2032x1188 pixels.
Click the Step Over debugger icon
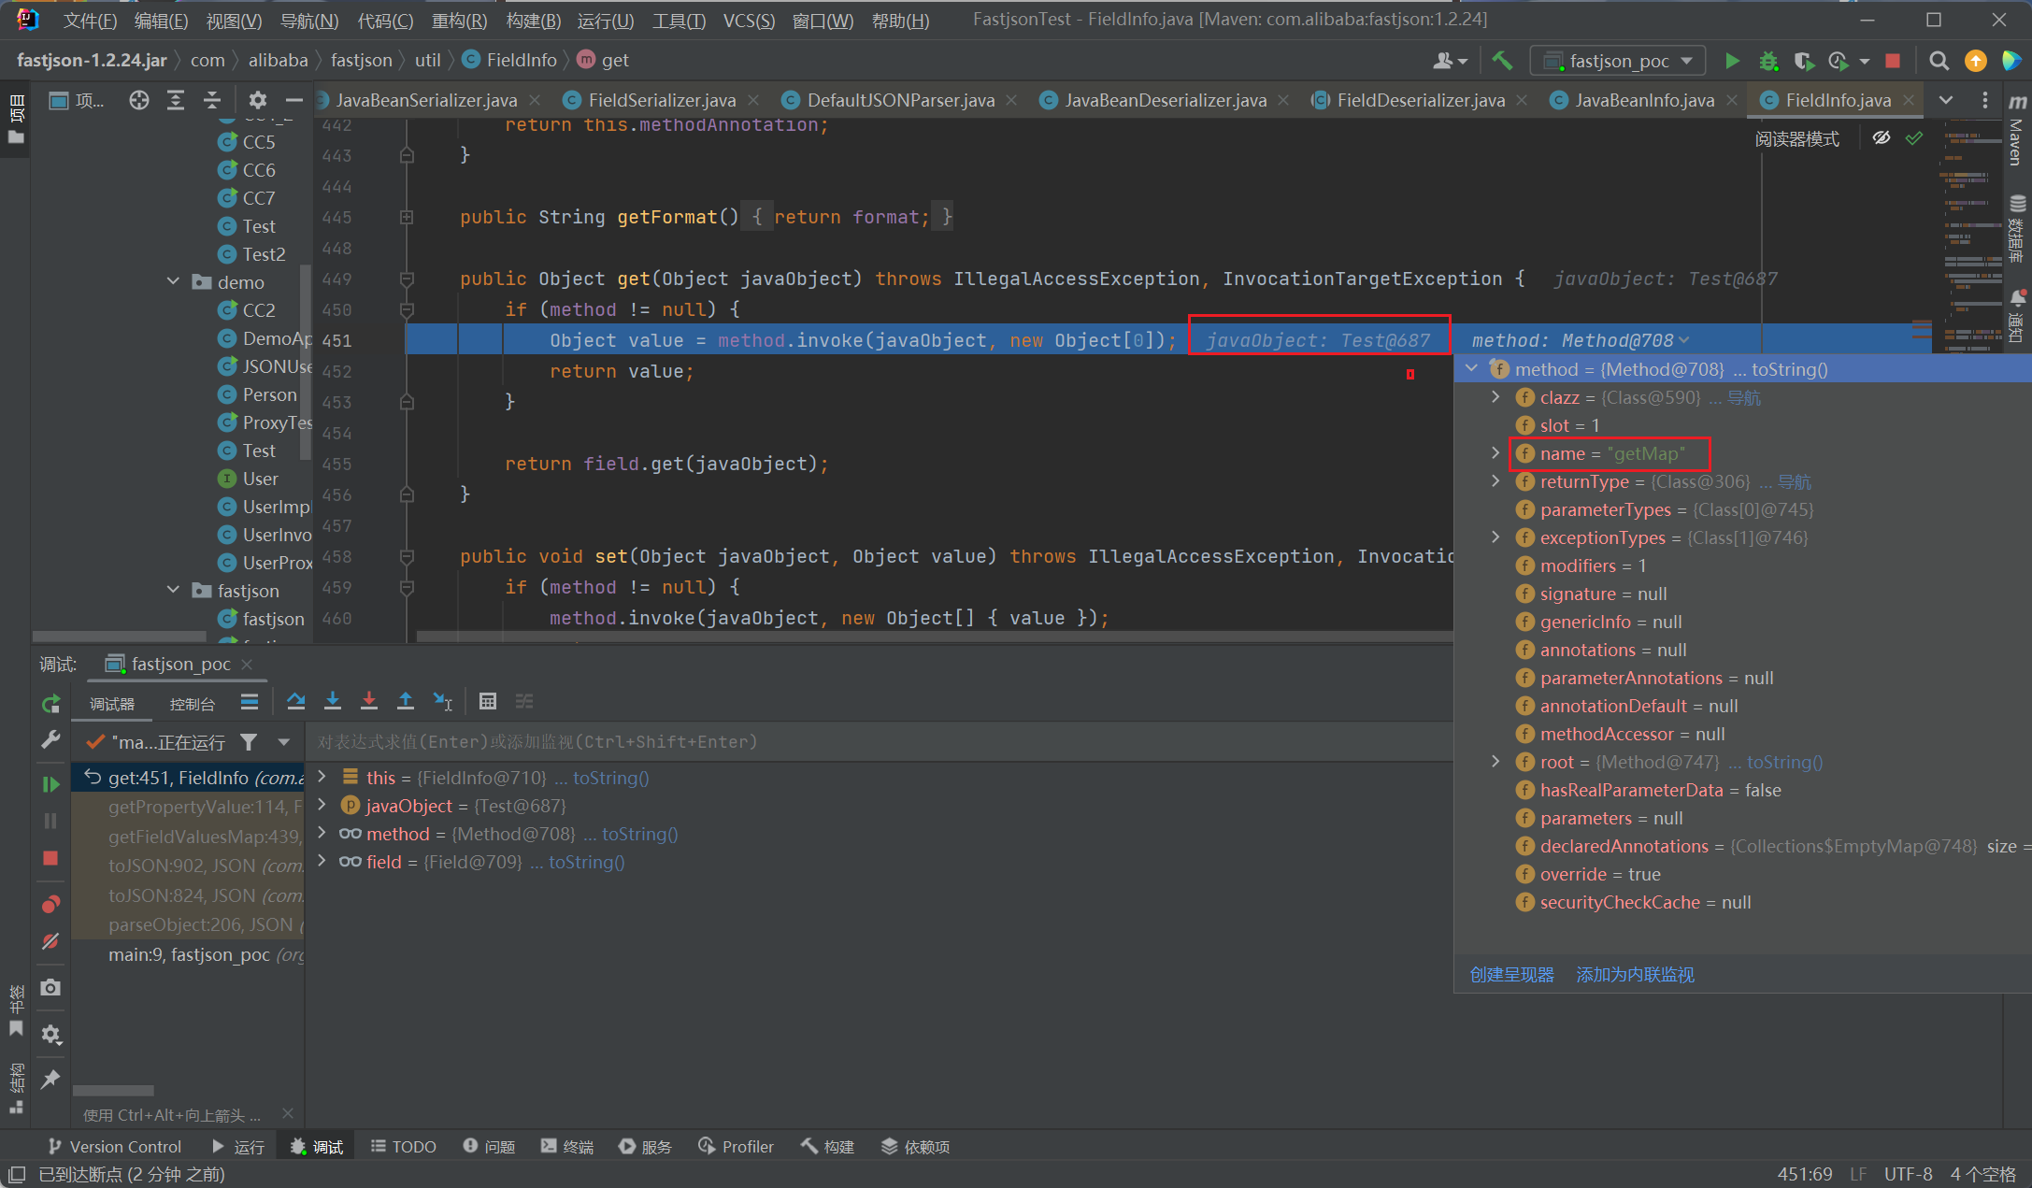click(295, 701)
